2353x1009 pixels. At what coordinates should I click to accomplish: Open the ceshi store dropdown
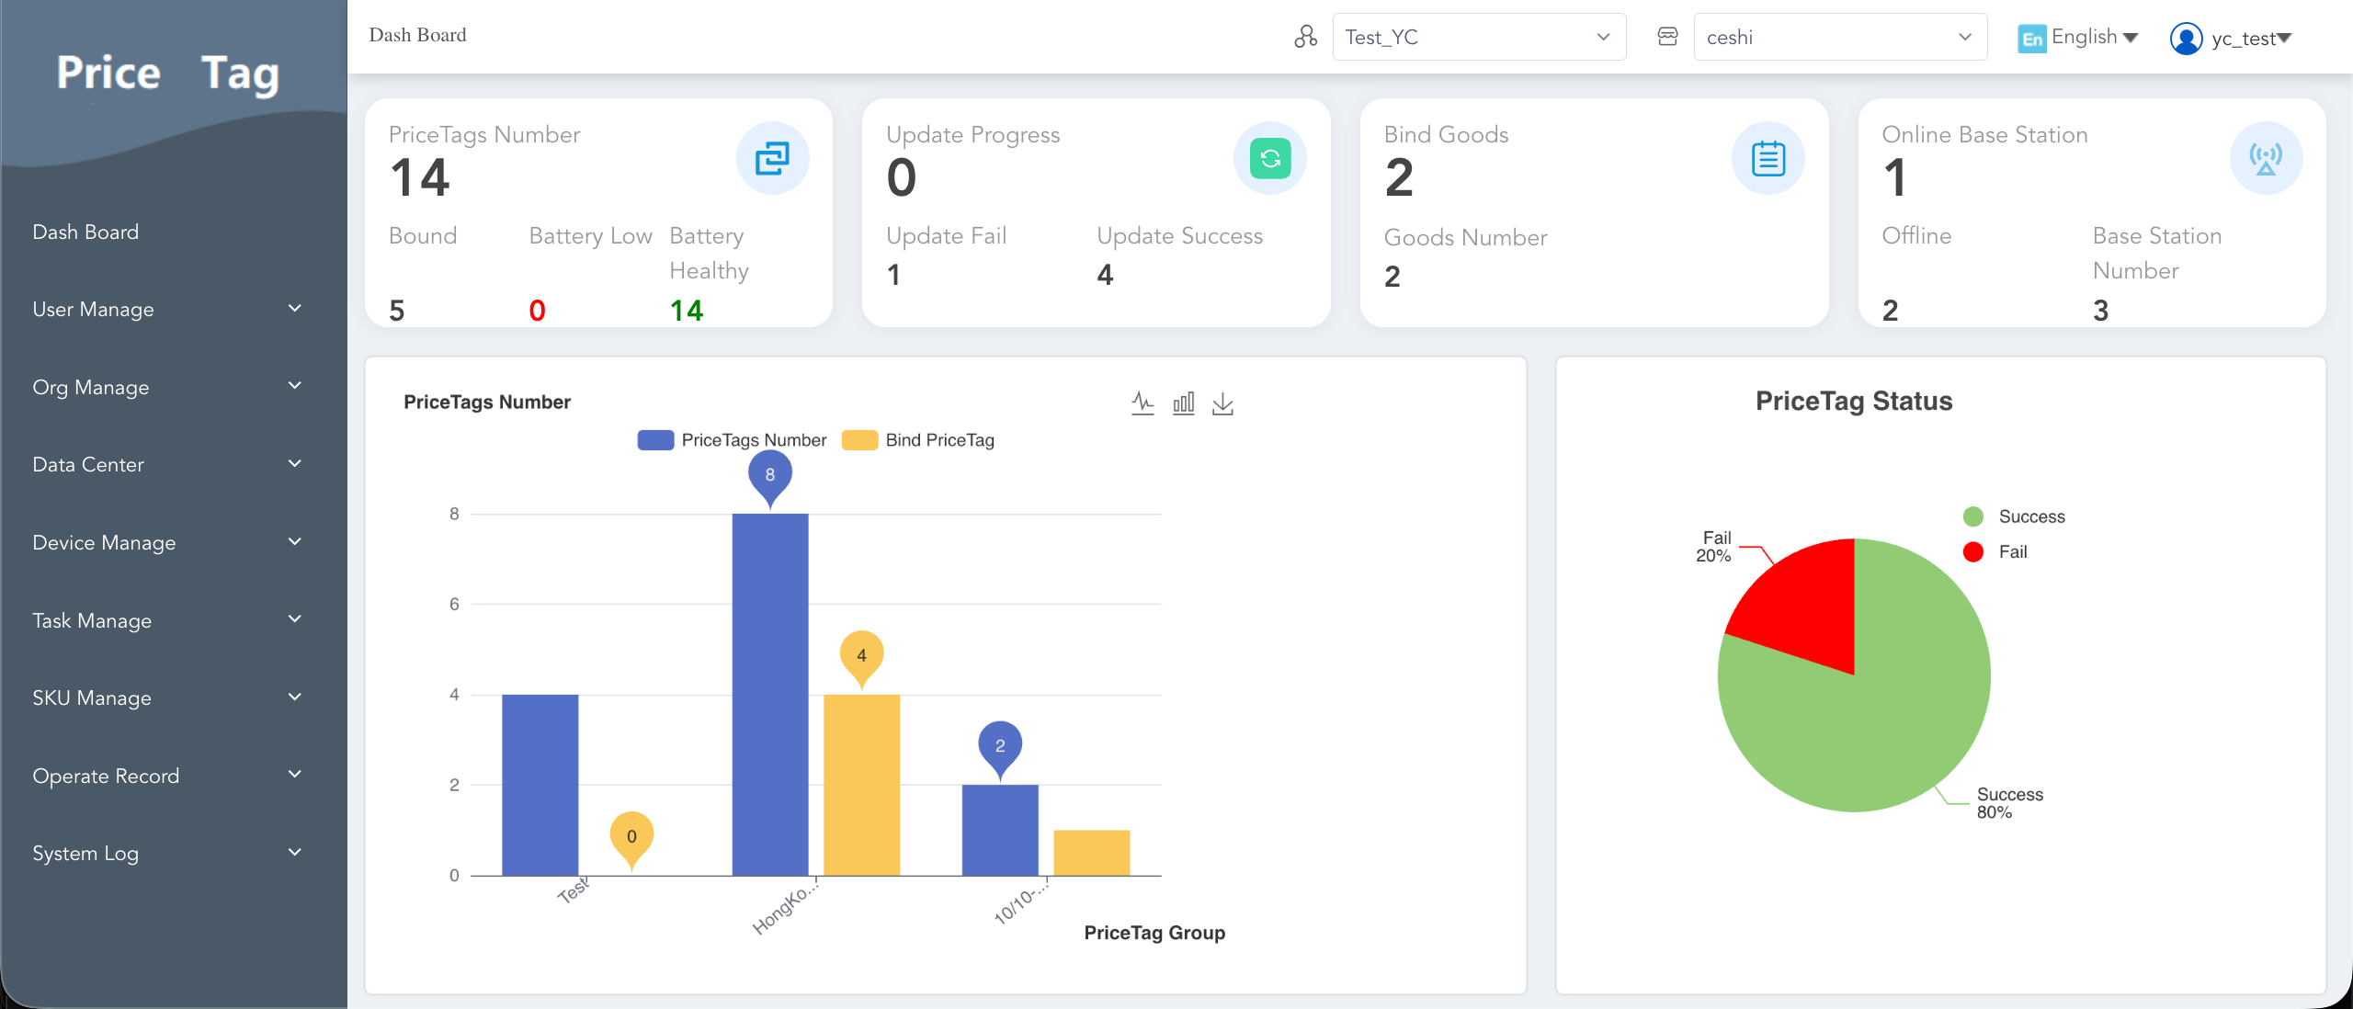click(1840, 37)
